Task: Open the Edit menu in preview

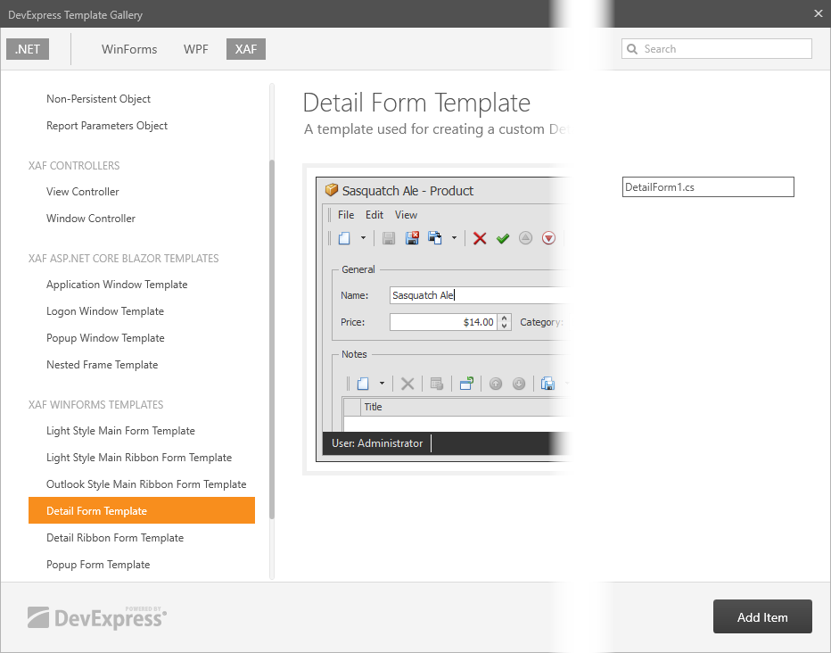Action: [x=374, y=215]
